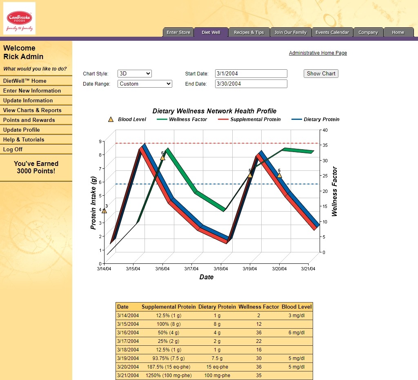418x380 pixels.
Task: Focus the End Date input field
Action: point(251,84)
